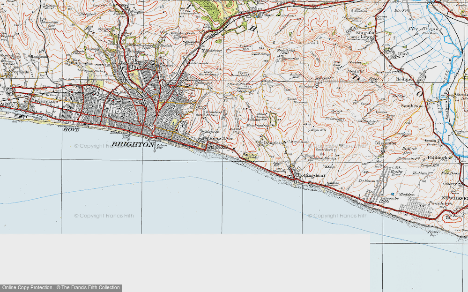This screenshot has width=468, height=292.
Task: Click the Hoddern label near the reservoir
Action: click(x=408, y=195)
